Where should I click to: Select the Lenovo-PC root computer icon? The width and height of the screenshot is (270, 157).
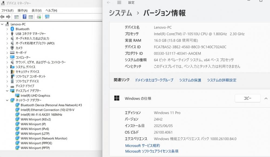click(7, 24)
